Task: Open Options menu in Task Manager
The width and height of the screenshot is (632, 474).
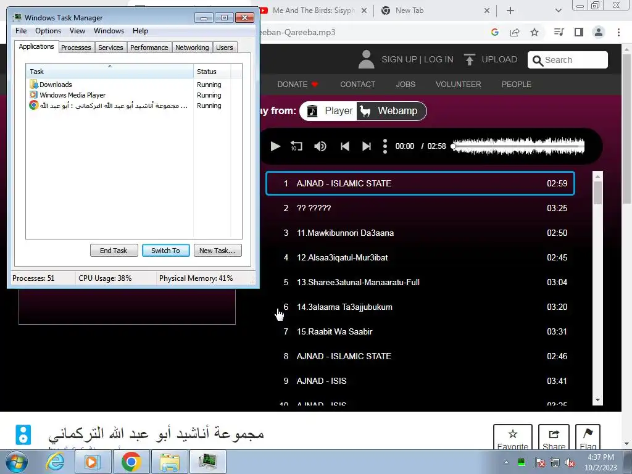Action: coord(48,31)
